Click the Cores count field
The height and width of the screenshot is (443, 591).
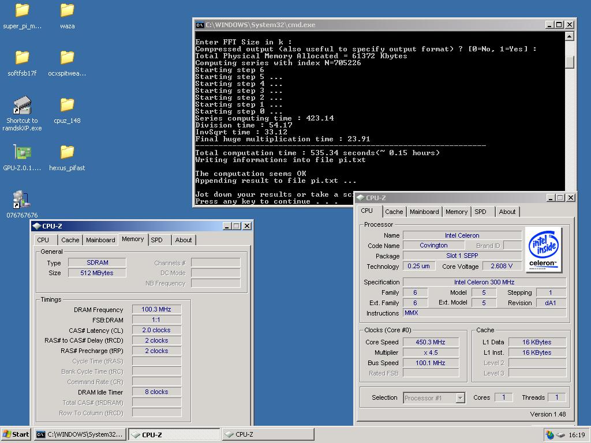click(503, 397)
